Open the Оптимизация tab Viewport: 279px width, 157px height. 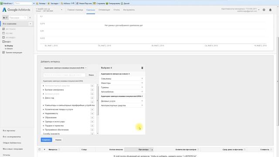[x=104, y=10]
